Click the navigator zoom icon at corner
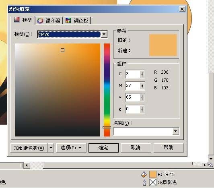The height and width of the screenshot is (188, 214). click(211, 165)
